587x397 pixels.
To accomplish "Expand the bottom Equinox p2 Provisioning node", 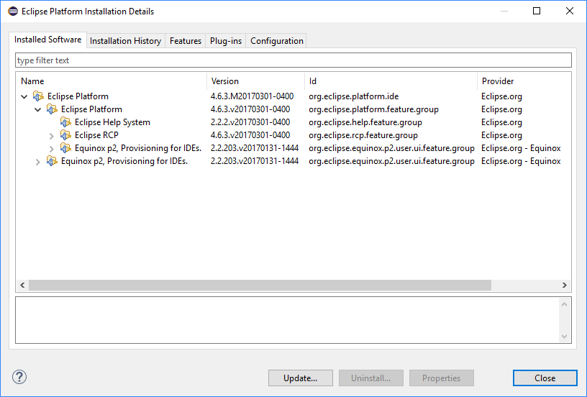I will pos(38,162).
